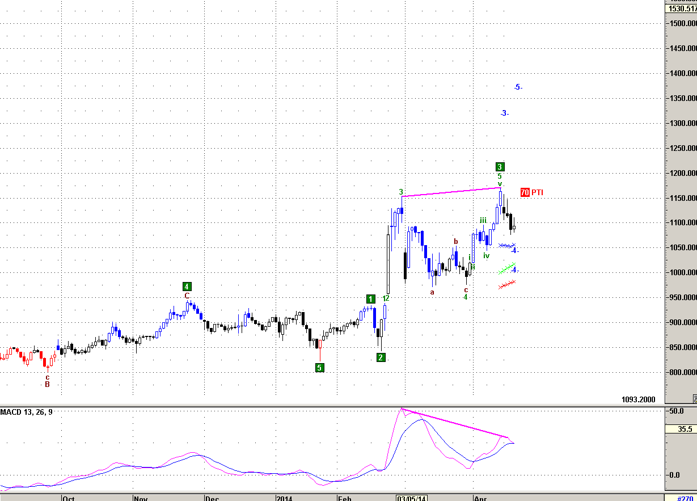
Task: Select the blue -3- projection label
Action: pos(504,113)
